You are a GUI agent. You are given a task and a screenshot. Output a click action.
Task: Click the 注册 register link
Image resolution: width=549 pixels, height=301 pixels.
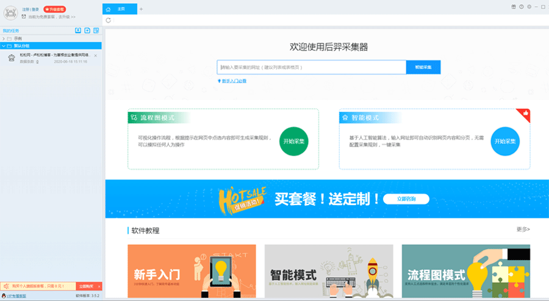click(x=26, y=9)
